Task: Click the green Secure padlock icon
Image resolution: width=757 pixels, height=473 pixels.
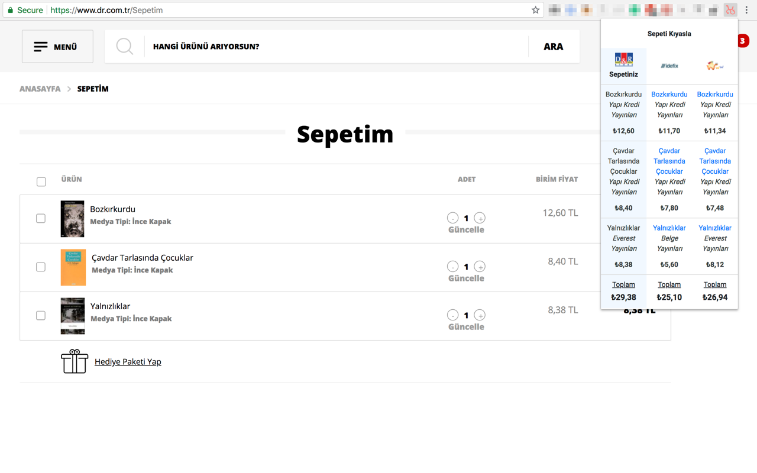Action: (x=10, y=10)
